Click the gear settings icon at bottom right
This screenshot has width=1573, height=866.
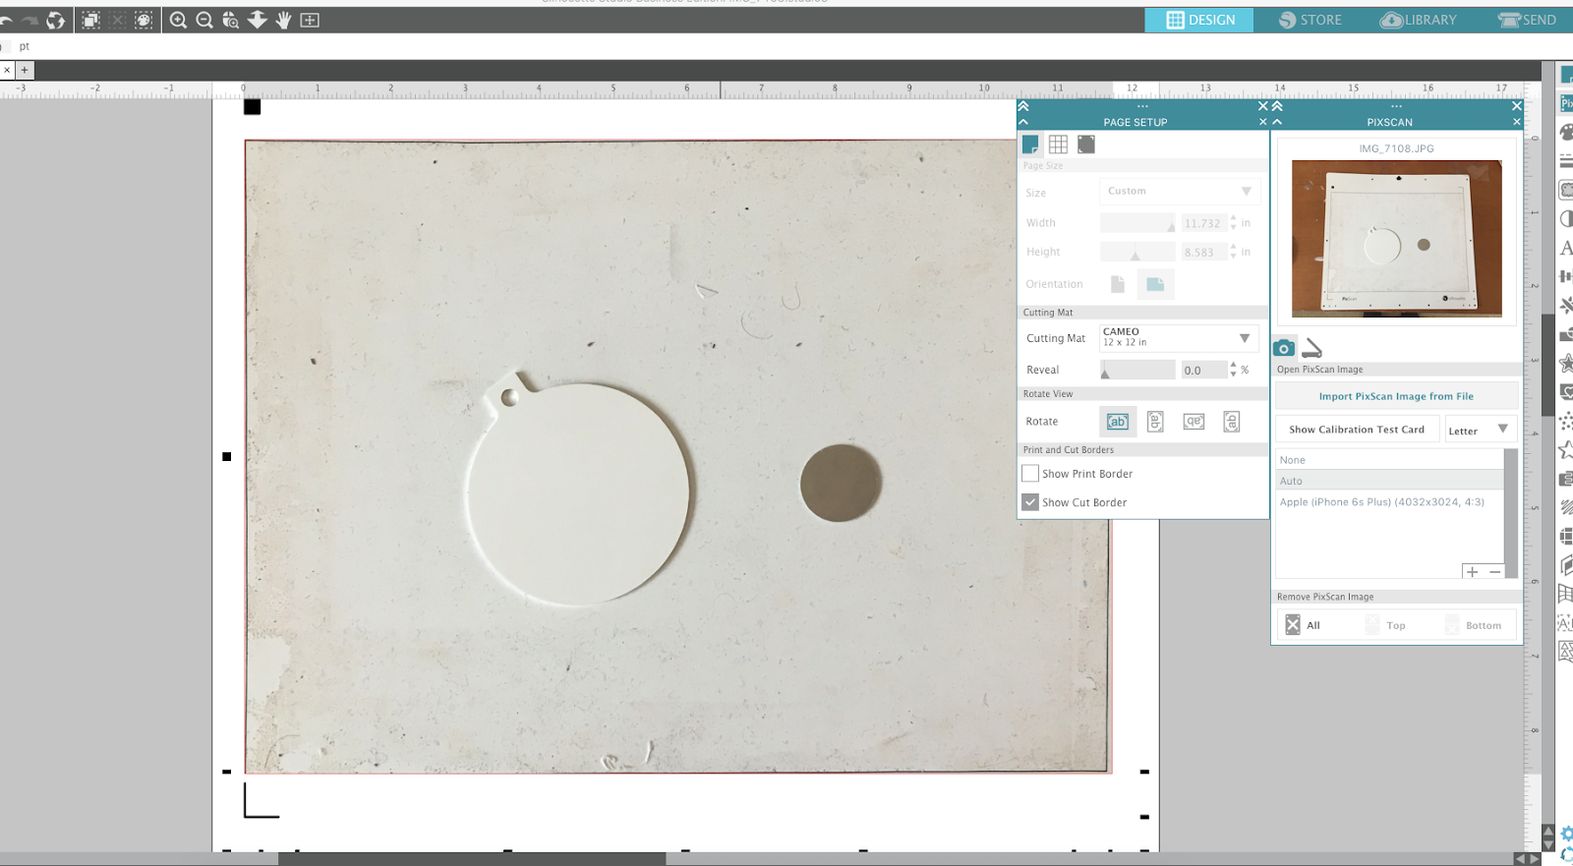[1566, 834]
